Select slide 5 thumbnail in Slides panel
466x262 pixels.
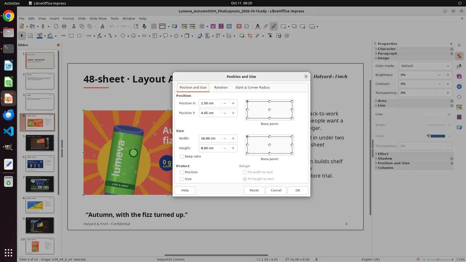(x=40, y=143)
